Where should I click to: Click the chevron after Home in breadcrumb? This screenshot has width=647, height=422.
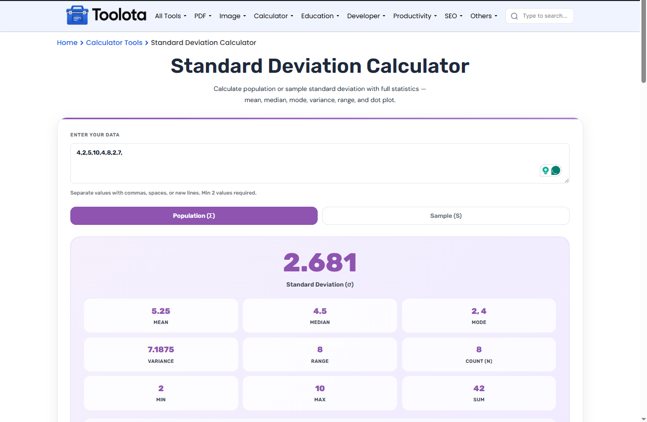point(82,43)
